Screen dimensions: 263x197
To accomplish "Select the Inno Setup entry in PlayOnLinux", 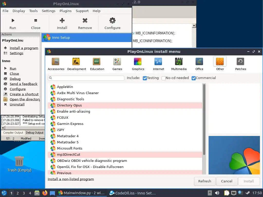I will (87, 37).
